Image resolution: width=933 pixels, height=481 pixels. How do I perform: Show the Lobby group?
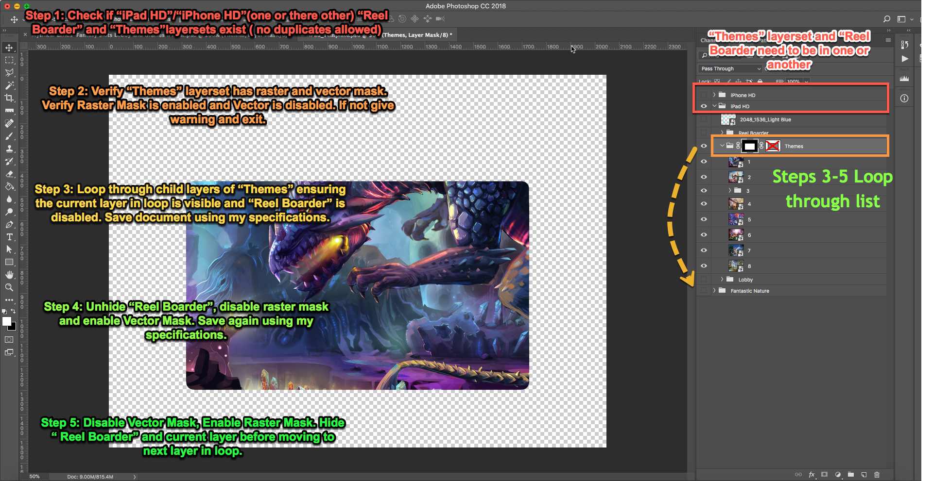point(704,280)
